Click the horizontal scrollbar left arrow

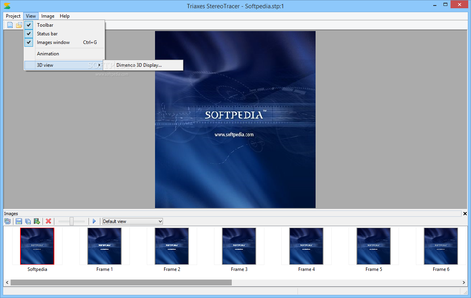7,282
